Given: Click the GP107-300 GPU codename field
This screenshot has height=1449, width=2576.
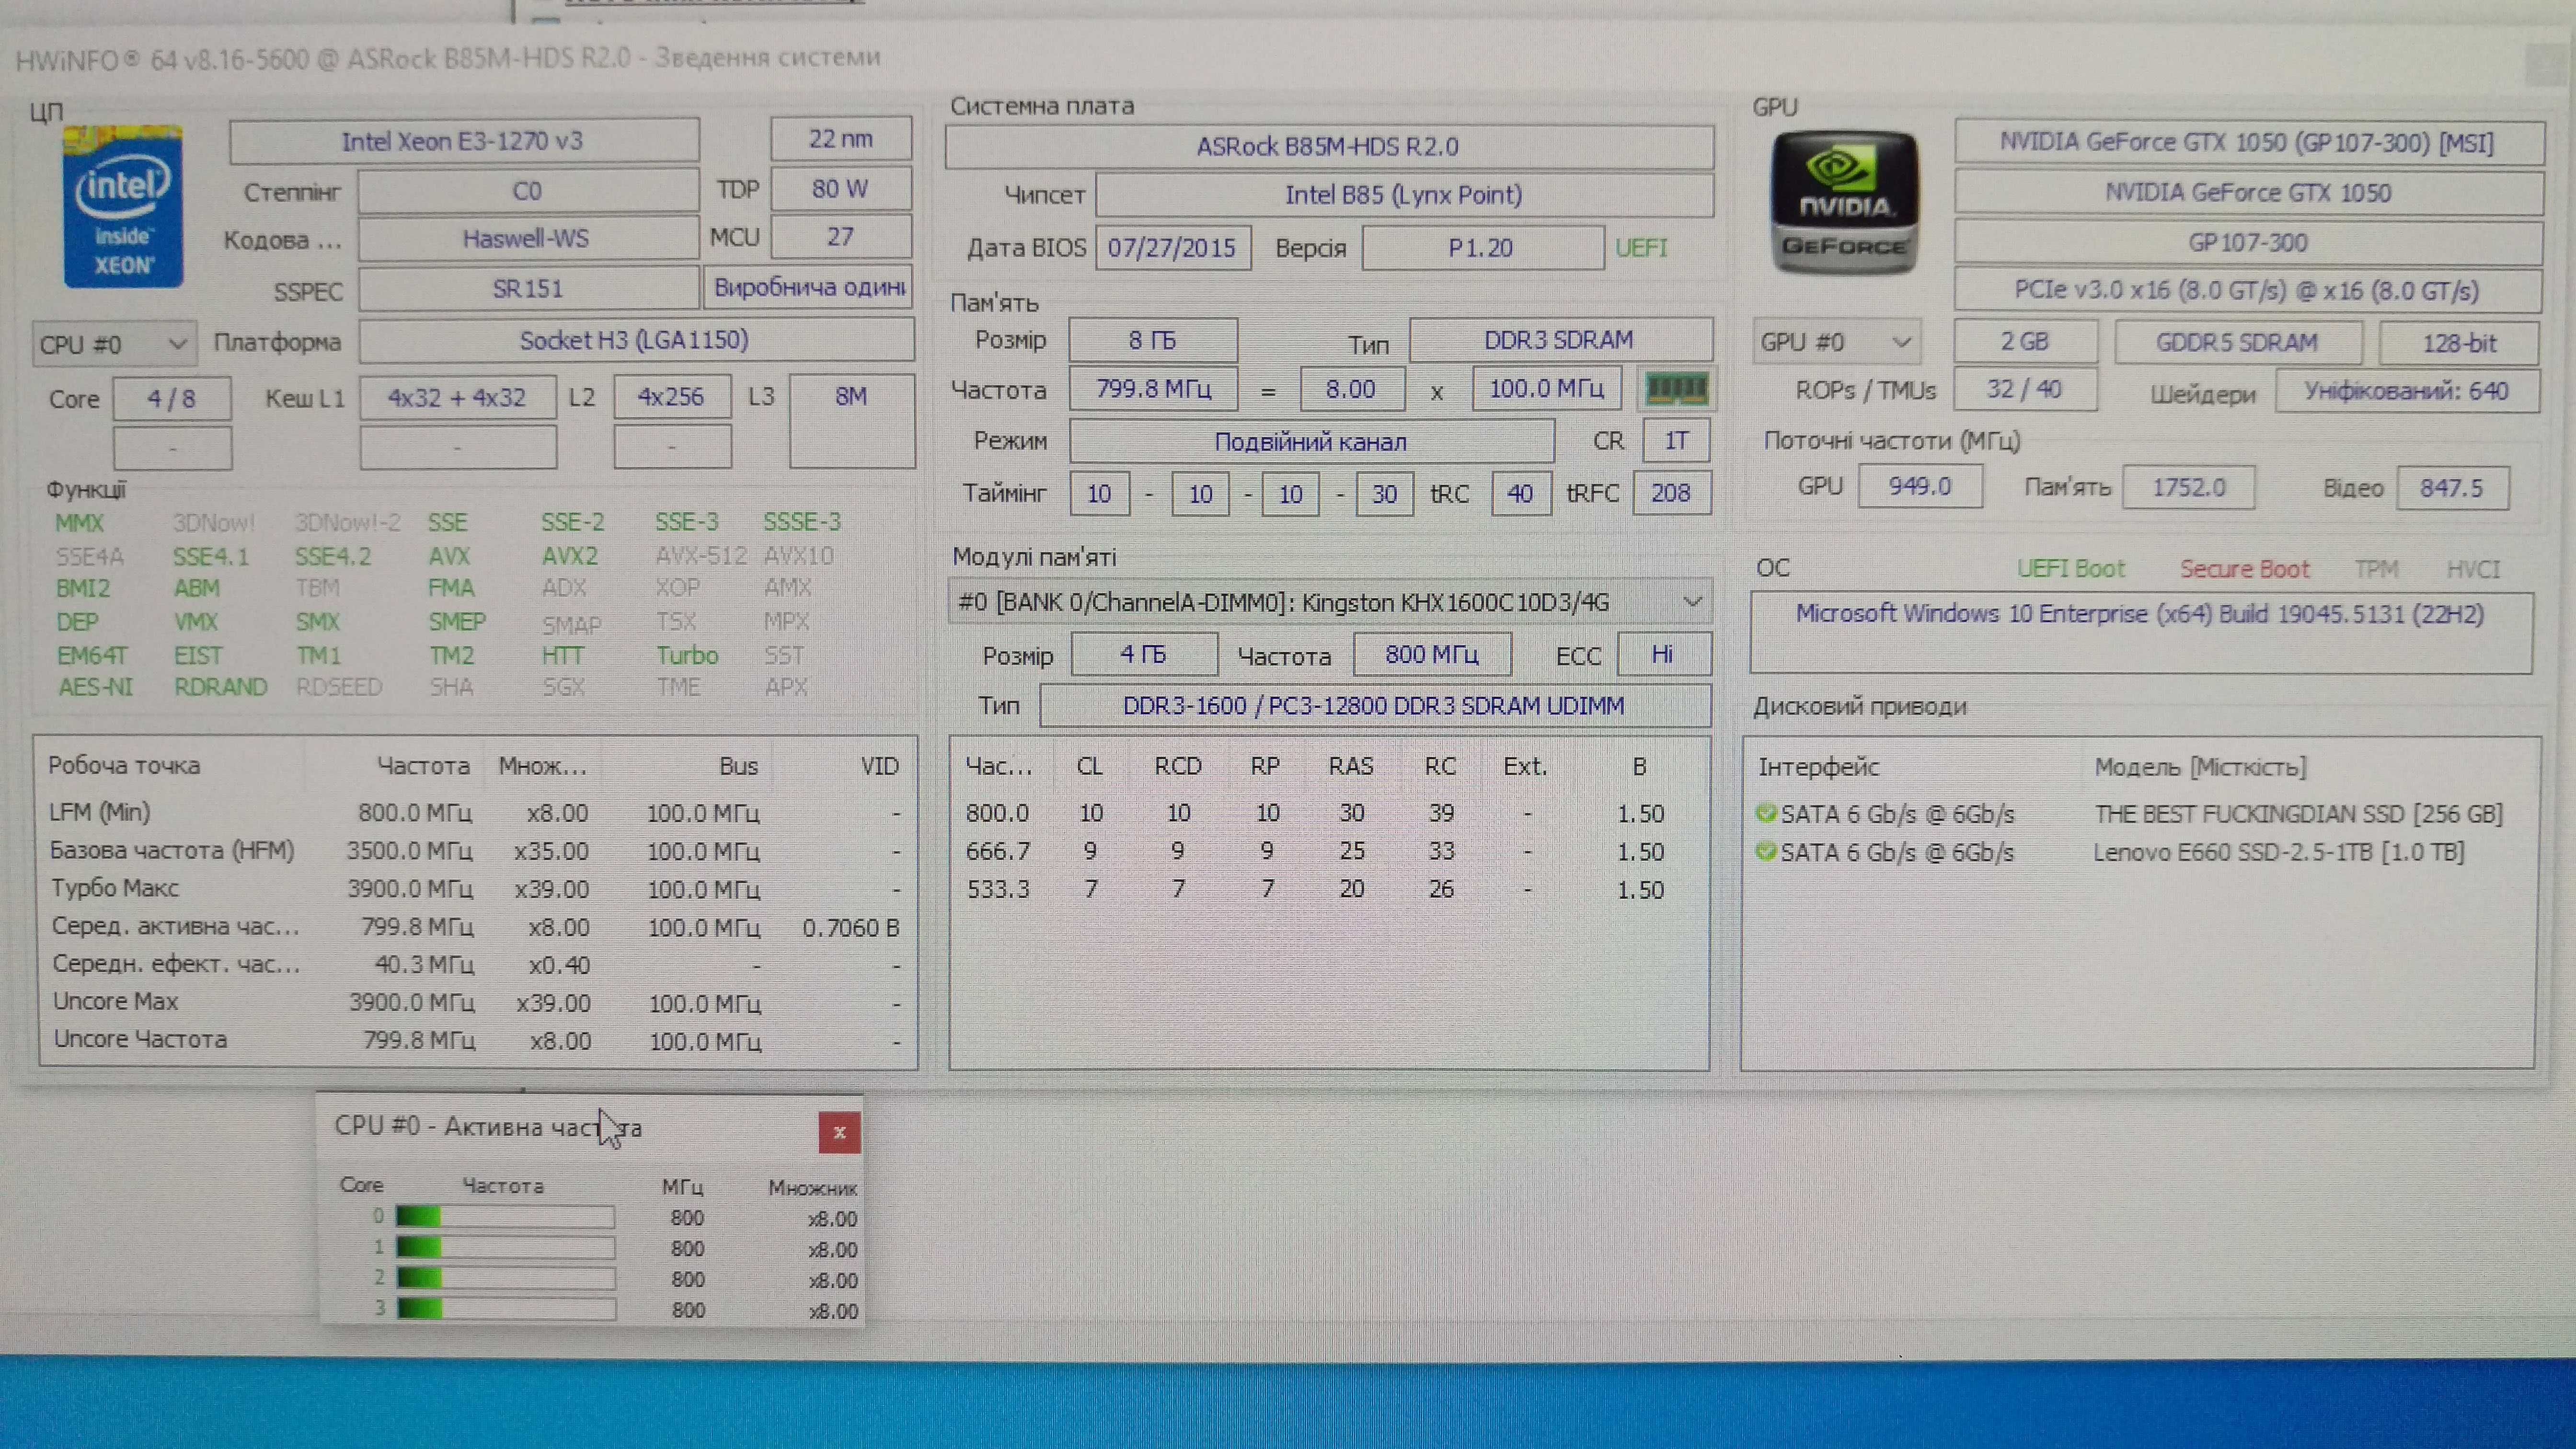Looking at the screenshot, I should [2248, 243].
